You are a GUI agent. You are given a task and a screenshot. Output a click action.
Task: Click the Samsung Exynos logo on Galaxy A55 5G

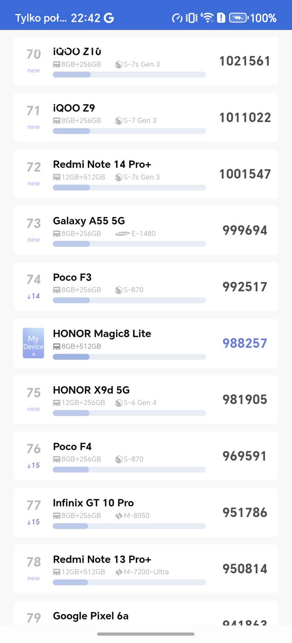[x=122, y=234]
